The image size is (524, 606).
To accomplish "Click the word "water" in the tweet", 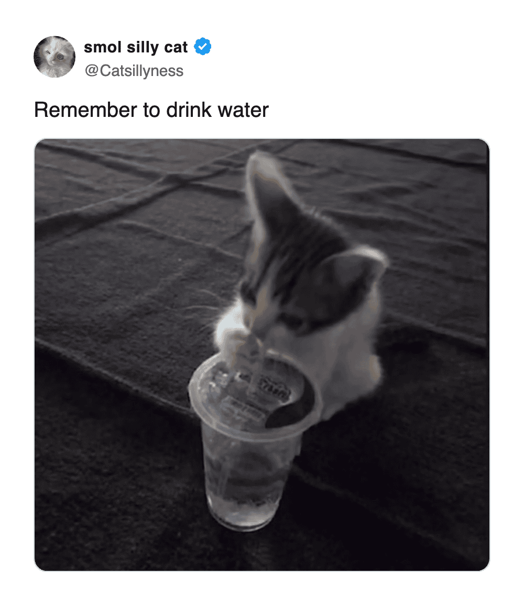I will pyautogui.click(x=244, y=110).
